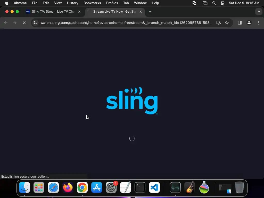Open App Store from the Dock

click(97, 187)
